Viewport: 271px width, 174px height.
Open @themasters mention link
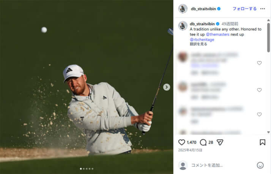point(217,35)
